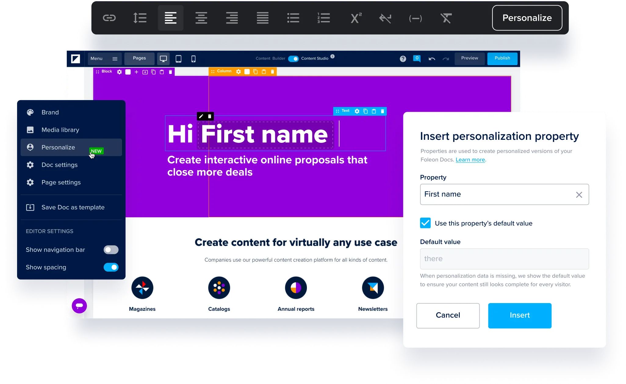Click the undo arrow icon
Image resolution: width=626 pixels, height=384 pixels.
pyautogui.click(x=432, y=59)
